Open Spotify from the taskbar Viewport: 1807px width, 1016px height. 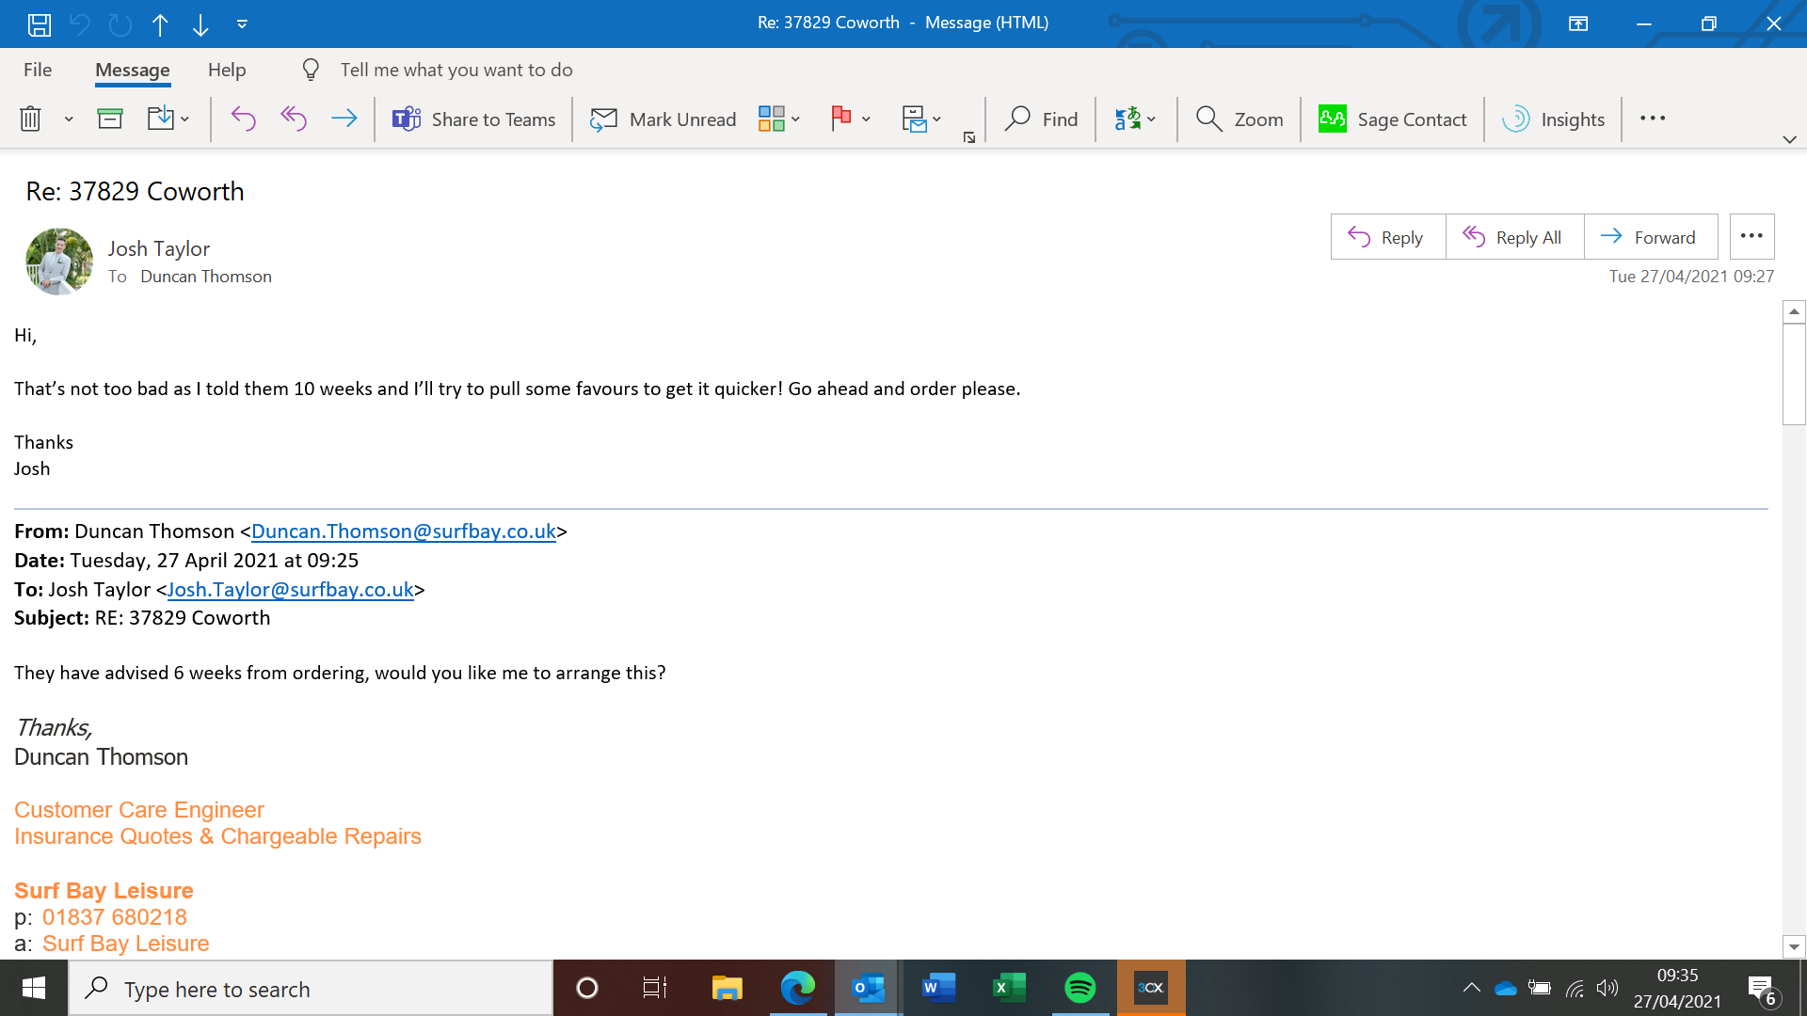coord(1079,988)
